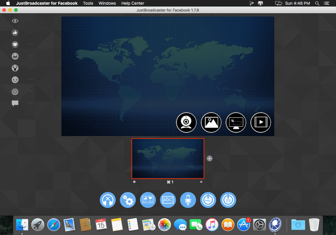Open the JustBroadcaster for Facebook menu
336x235 pixels.
[x=47, y=3]
